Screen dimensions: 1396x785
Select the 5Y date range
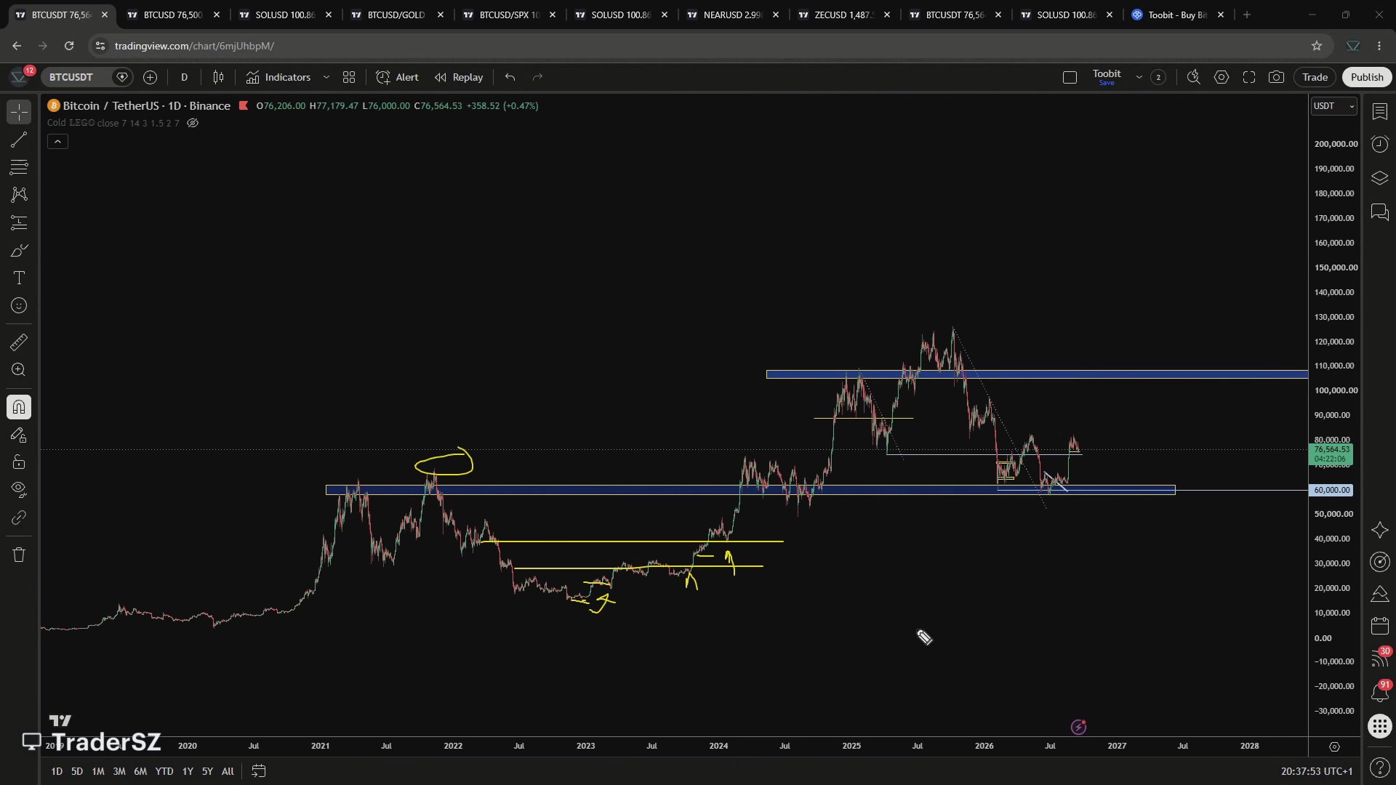click(207, 771)
